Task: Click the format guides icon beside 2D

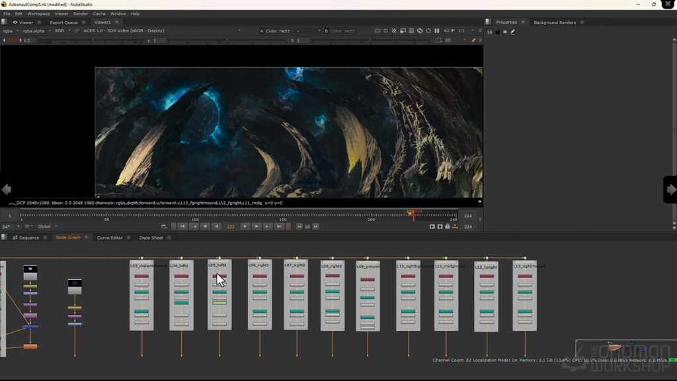Action: click(x=438, y=40)
